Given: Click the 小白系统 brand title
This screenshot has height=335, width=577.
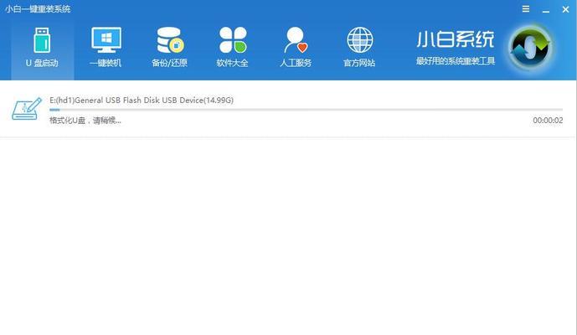Looking at the screenshot, I should point(456,39).
